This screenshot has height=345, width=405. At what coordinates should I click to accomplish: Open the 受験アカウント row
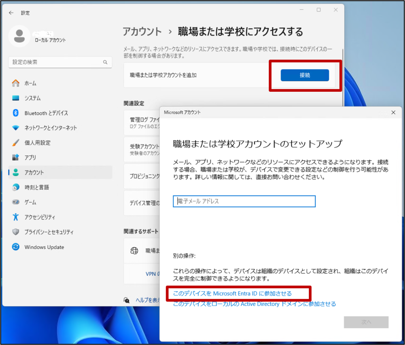[x=142, y=150]
